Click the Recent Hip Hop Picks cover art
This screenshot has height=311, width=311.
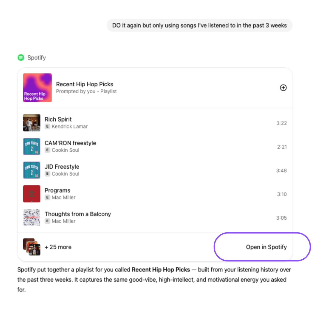[x=37, y=88]
